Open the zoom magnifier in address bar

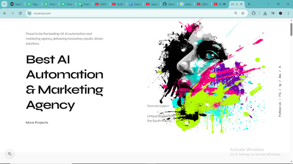[236, 13]
